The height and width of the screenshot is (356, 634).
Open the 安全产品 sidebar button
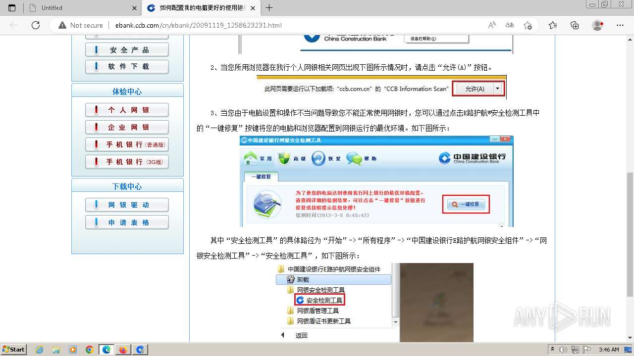127,50
